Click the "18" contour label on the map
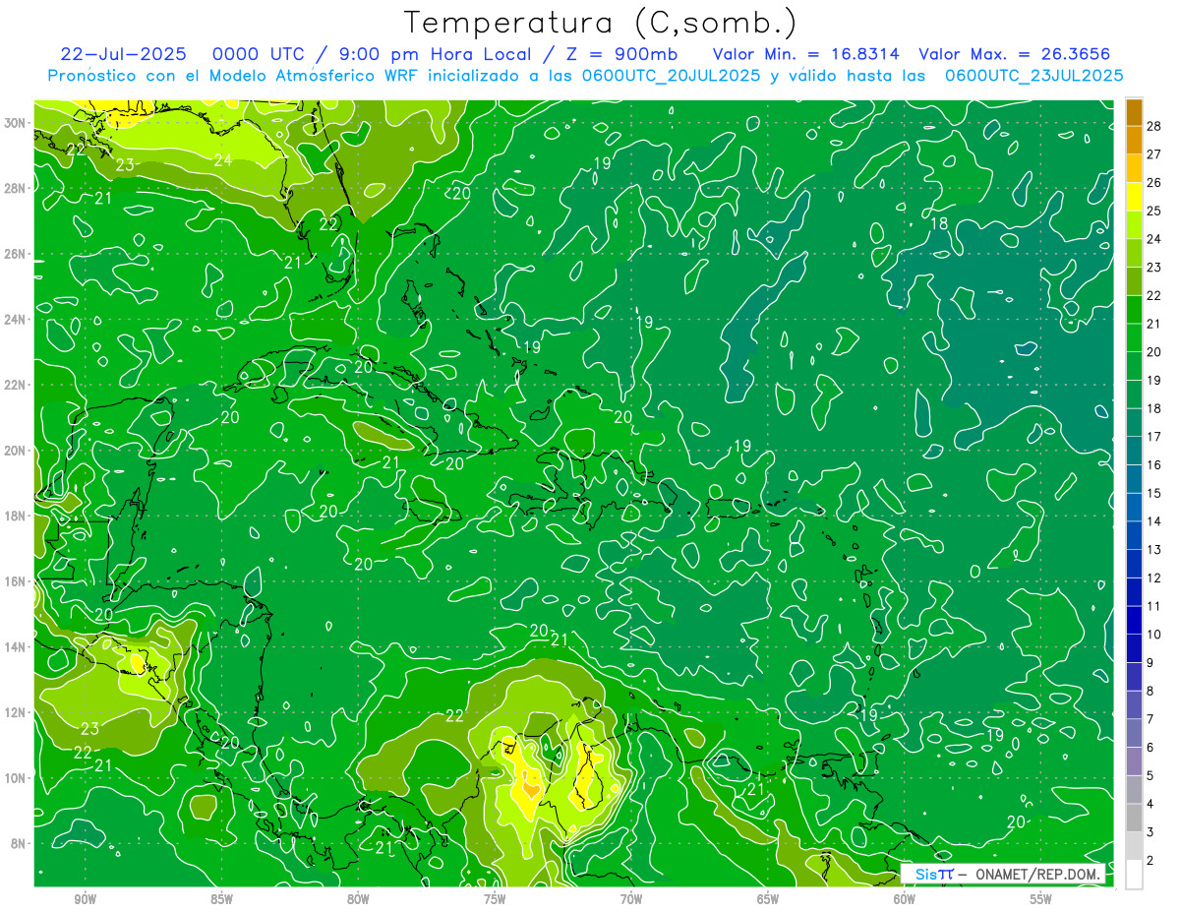Screen dimensions: 1180x912 point(939,223)
